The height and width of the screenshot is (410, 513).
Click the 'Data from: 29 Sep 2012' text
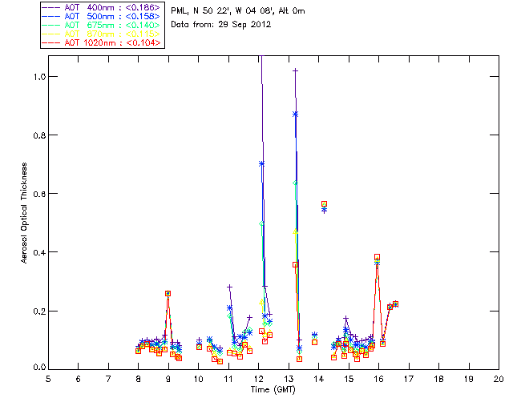(x=221, y=25)
